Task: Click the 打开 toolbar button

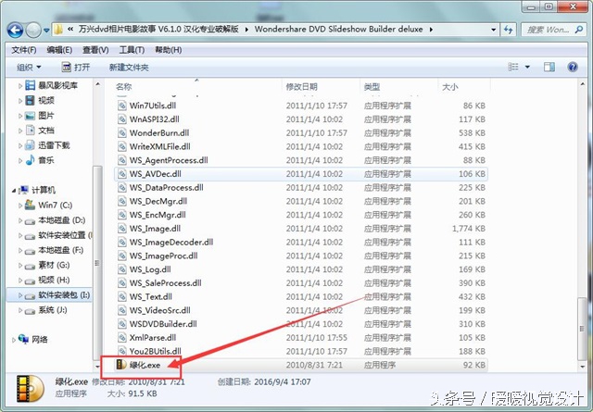Action: (76, 68)
